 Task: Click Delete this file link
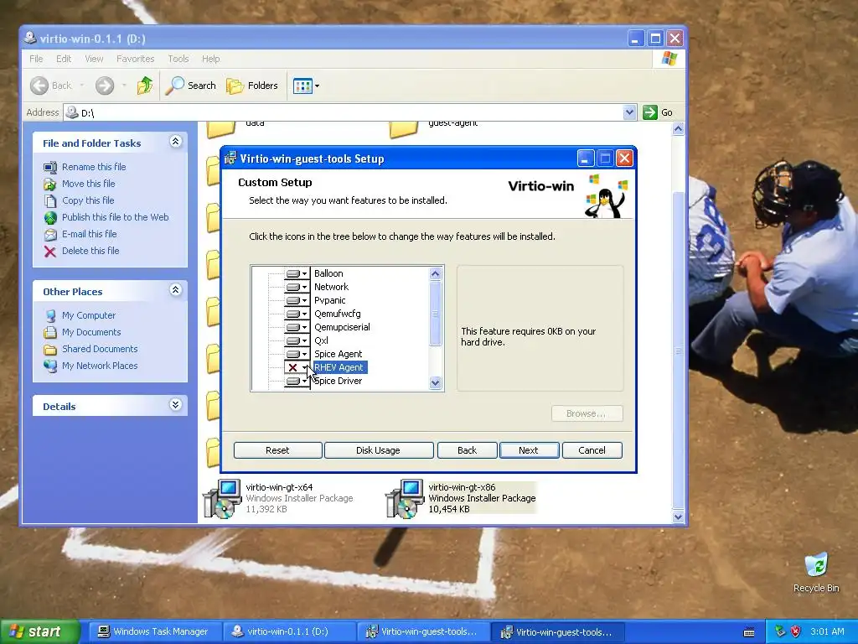90,251
